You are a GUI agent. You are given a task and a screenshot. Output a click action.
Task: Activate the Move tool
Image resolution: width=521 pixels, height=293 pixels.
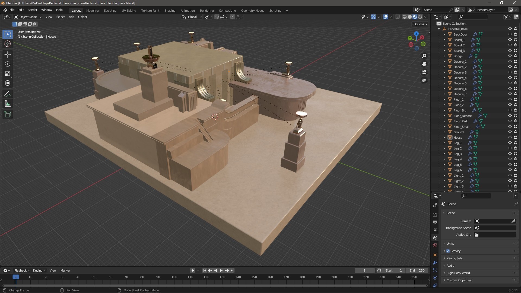pyautogui.click(x=8, y=55)
